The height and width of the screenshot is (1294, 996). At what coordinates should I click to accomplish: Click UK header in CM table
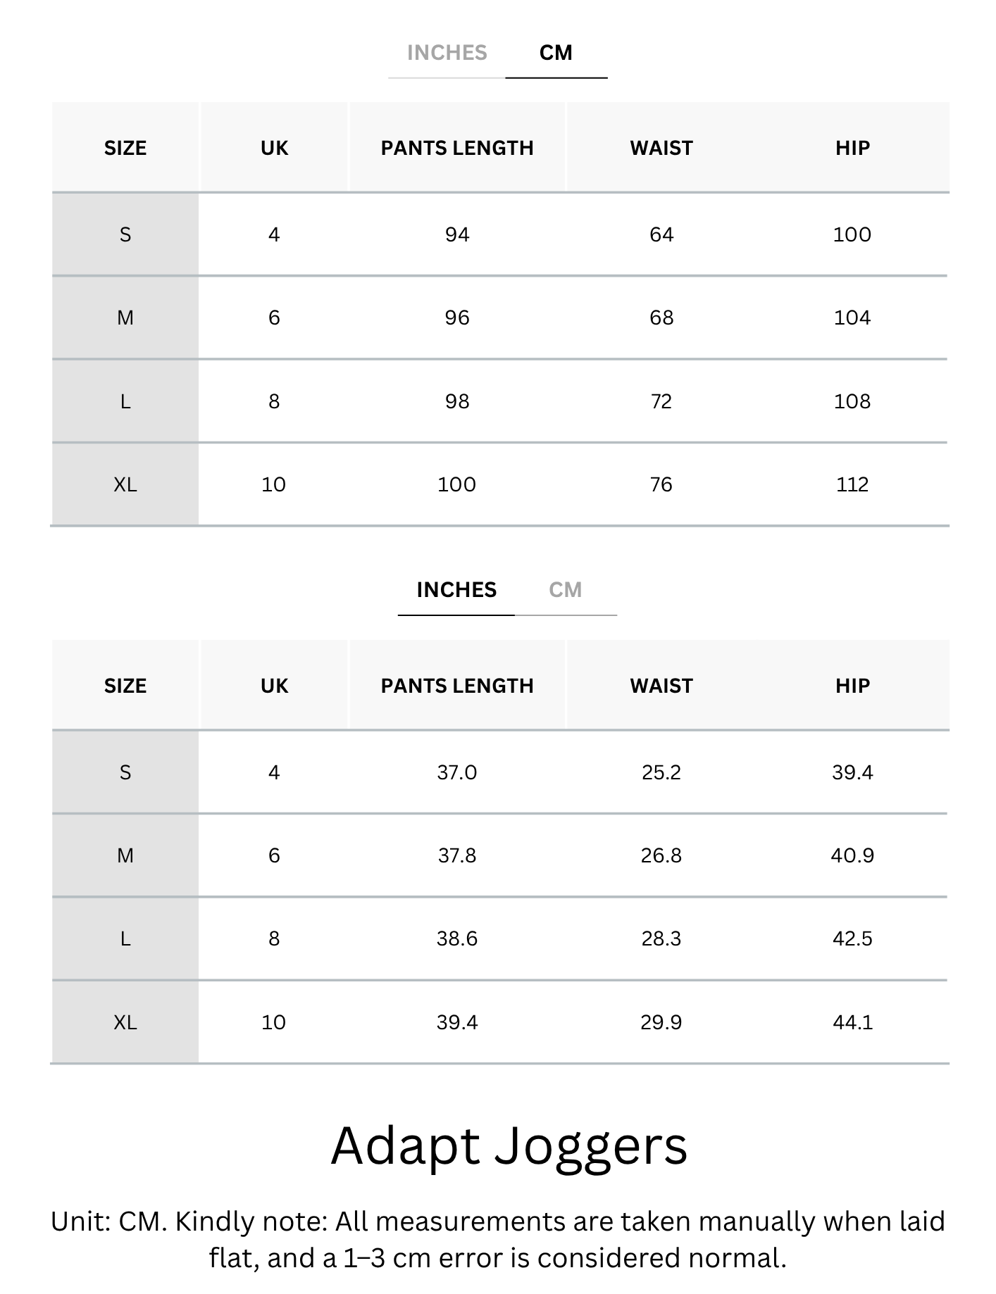(x=274, y=148)
